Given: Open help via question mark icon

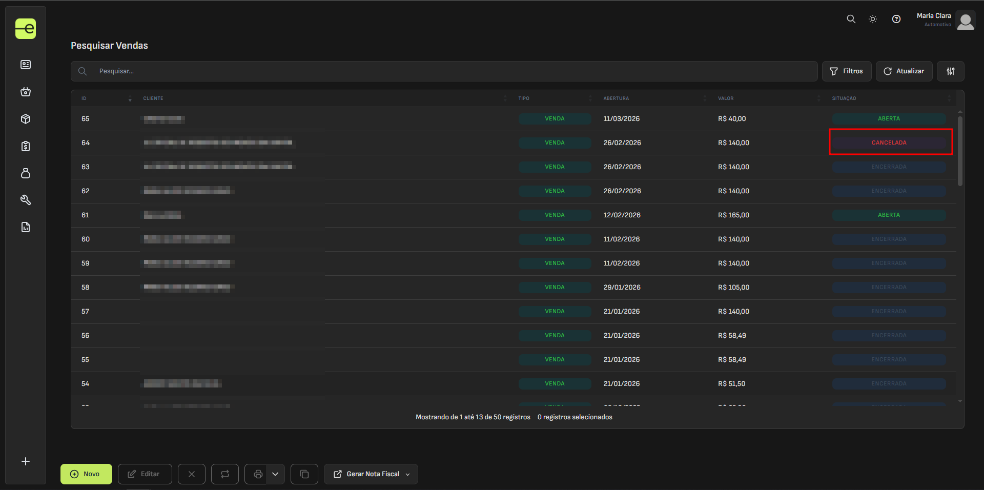Looking at the screenshot, I should (x=896, y=19).
